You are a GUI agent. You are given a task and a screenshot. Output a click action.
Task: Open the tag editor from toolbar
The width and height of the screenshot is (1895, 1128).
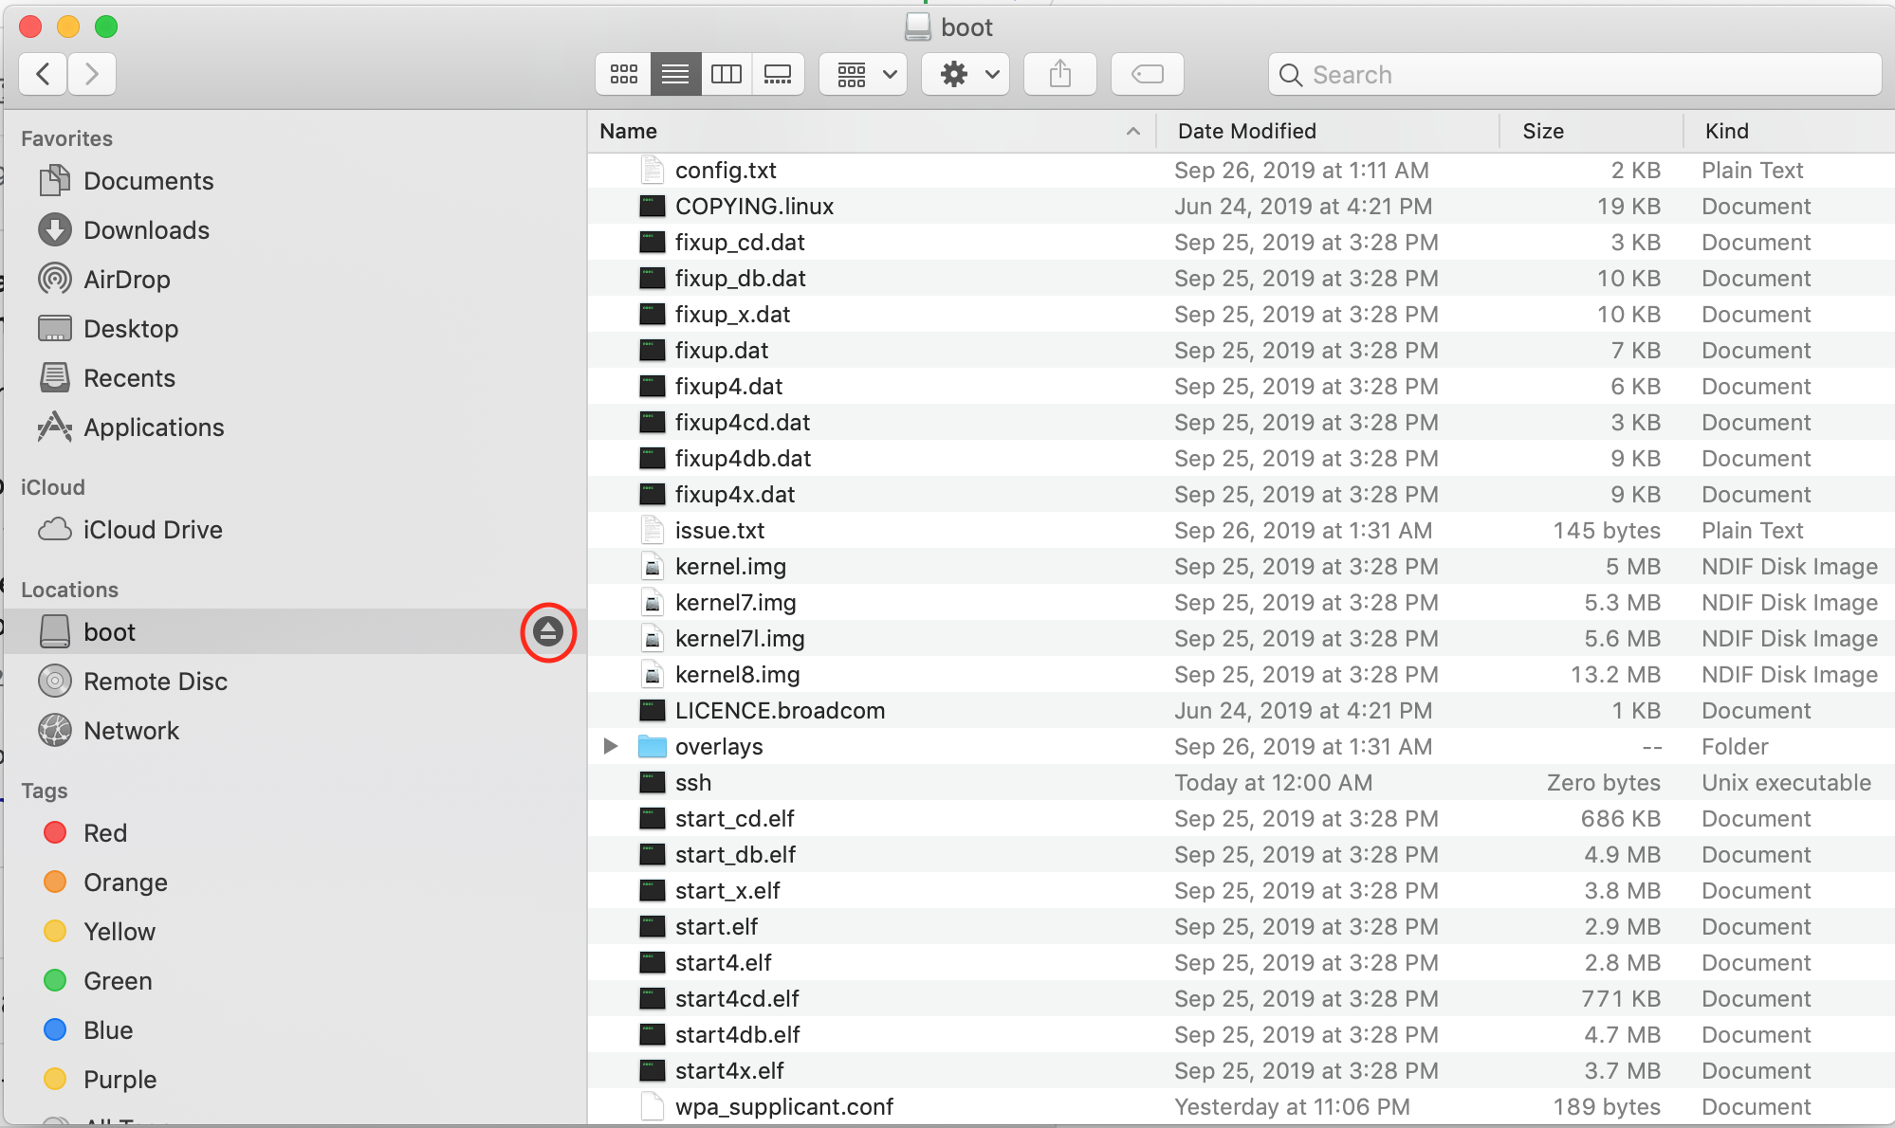pyautogui.click(x=1147, y=74)
